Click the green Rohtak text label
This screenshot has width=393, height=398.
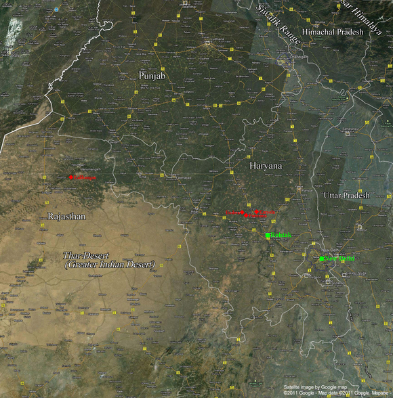click(281, 235)
